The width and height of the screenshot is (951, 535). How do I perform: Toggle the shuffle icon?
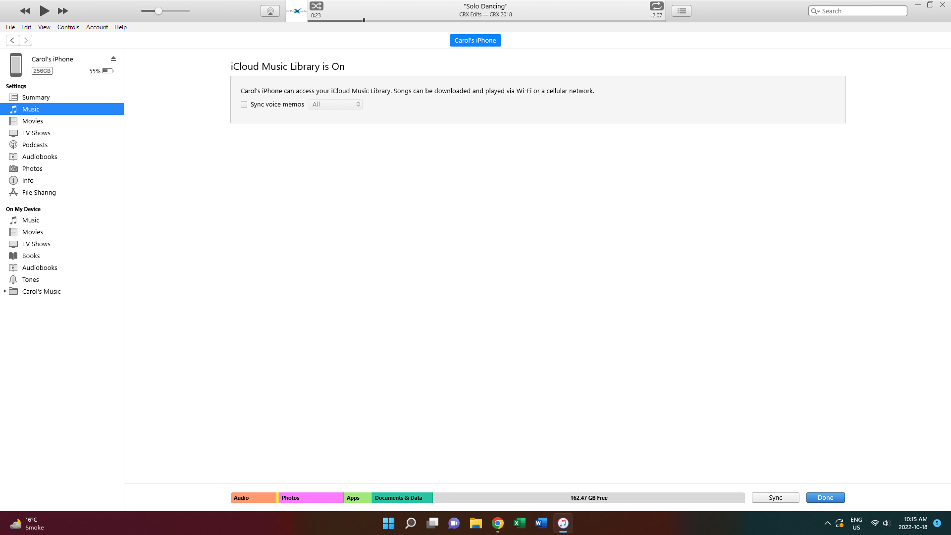click(x=317, y=6)
